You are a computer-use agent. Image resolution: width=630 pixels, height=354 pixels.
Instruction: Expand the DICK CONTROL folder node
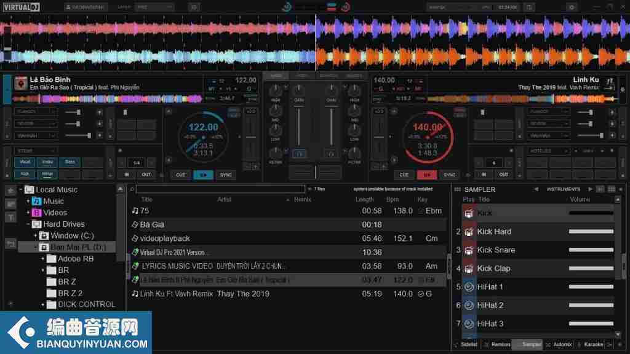tap(42, 305)
